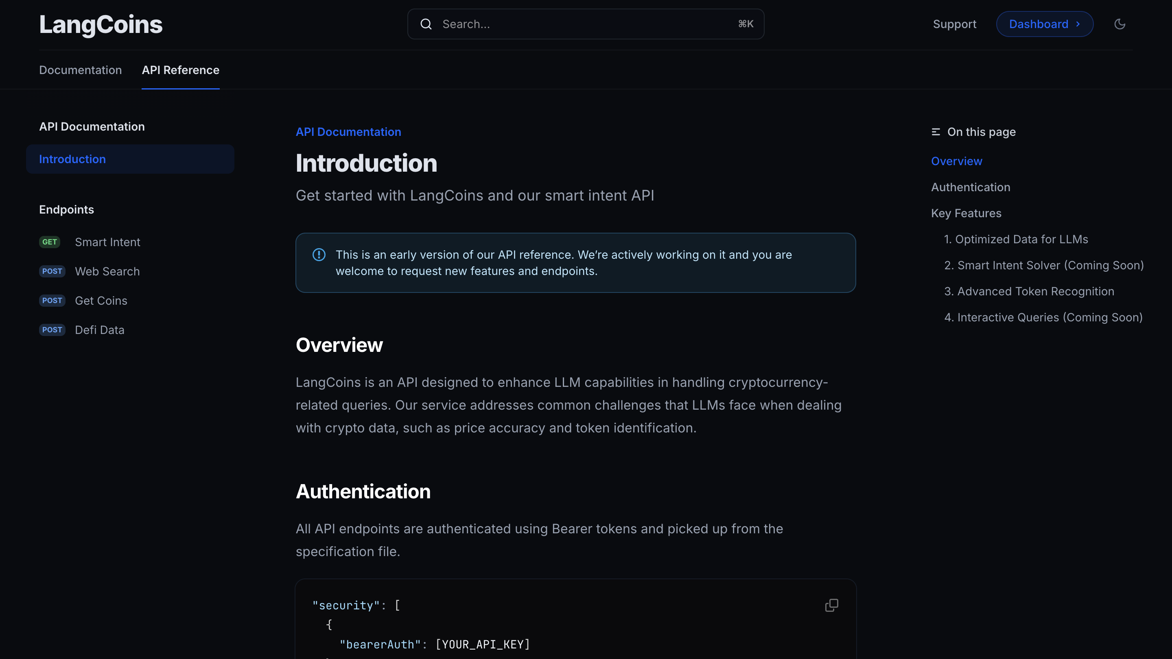
Task: Switch to the Documentation tab
Action: 81,70
